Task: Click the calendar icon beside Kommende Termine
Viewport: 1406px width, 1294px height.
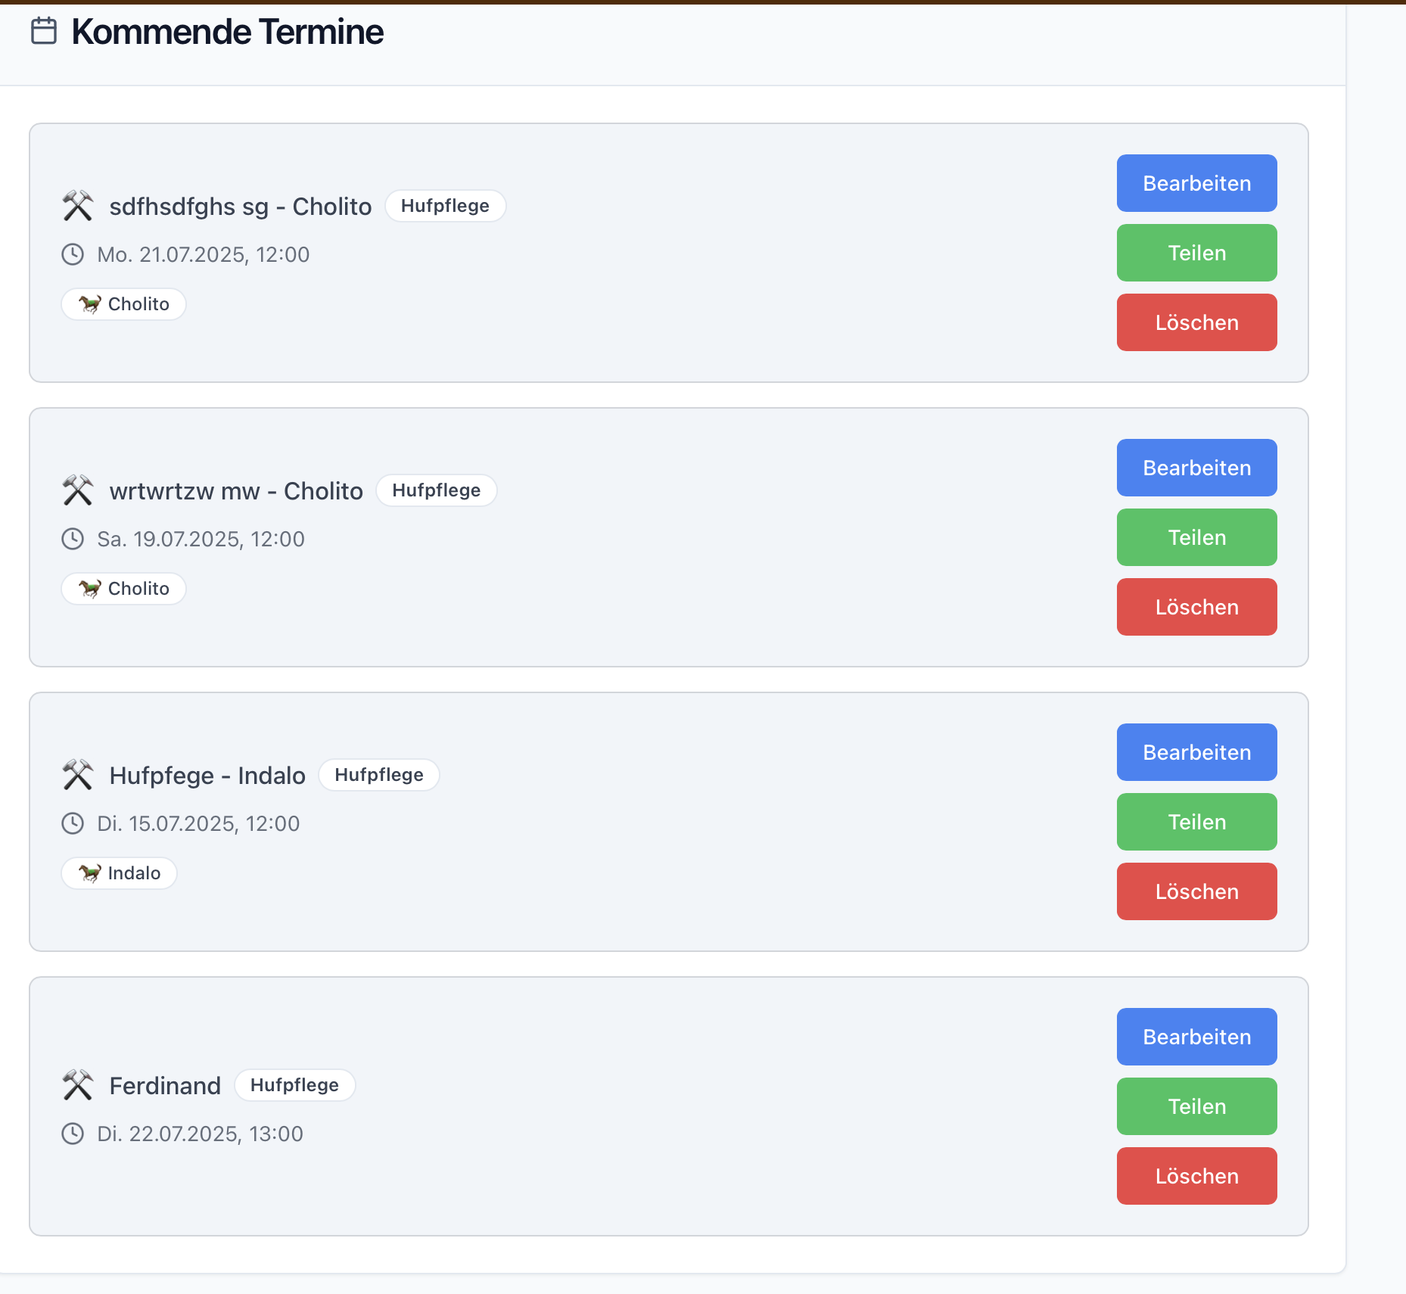Action: click(x=44, y=31)
